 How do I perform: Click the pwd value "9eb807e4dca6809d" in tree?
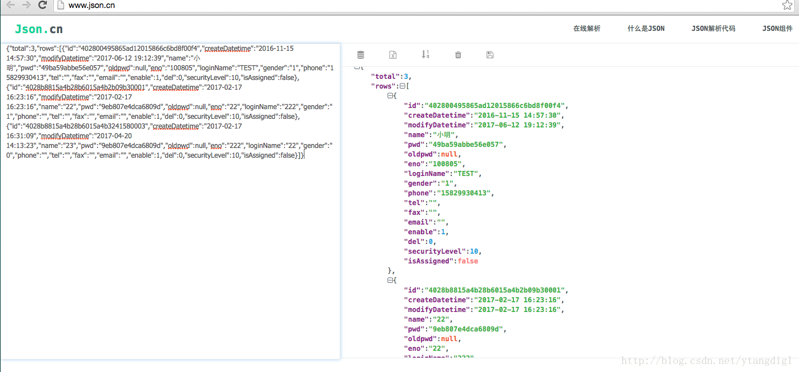point(465,329)
